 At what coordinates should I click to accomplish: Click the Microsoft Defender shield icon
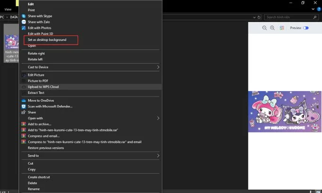click(24, 106)
